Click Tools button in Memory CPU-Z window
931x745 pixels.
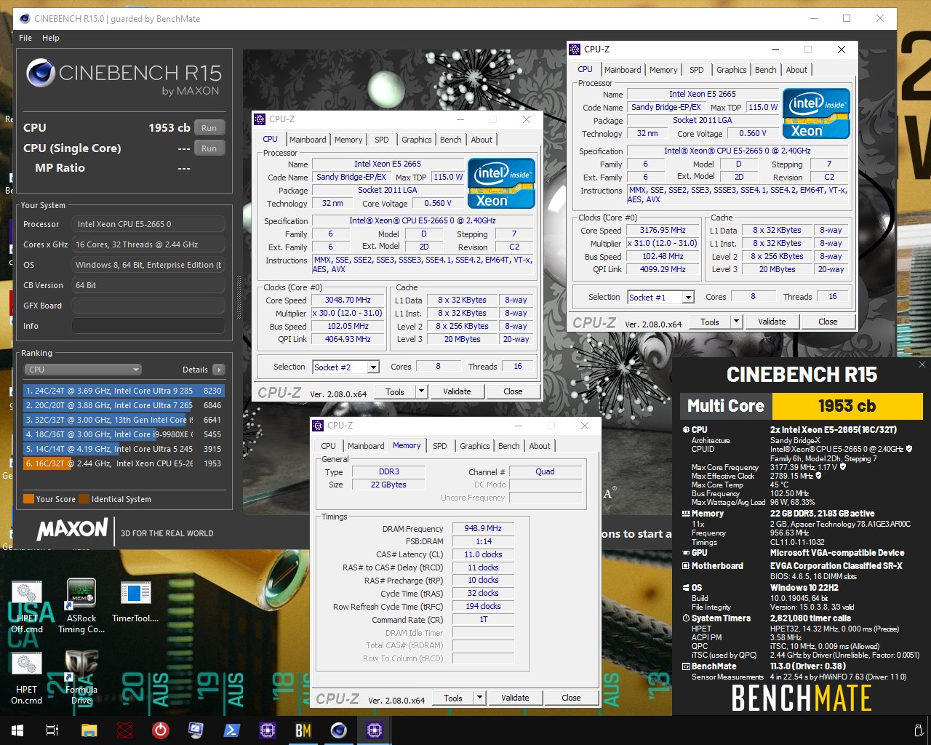pyautogui.click(x=453, y=698)
